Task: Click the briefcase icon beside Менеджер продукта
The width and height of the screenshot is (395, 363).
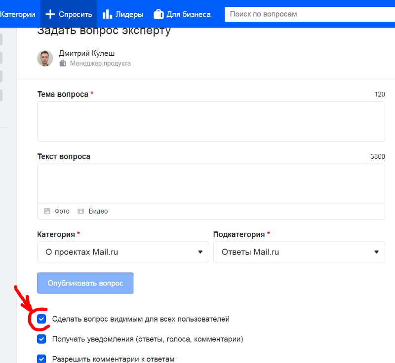Action: pos(63,63)
